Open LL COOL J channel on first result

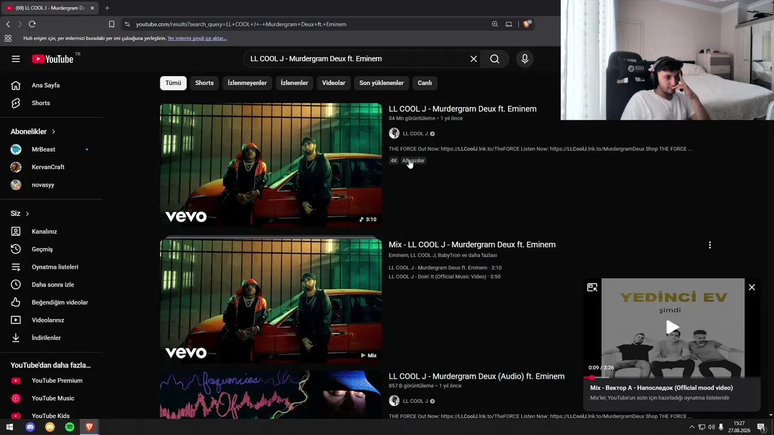click(x=415, y=134)
